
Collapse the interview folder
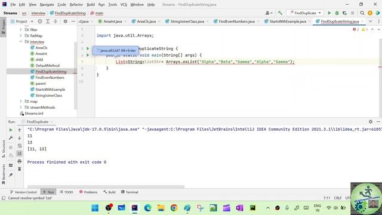pyautogui.click(x=21, y=42)
